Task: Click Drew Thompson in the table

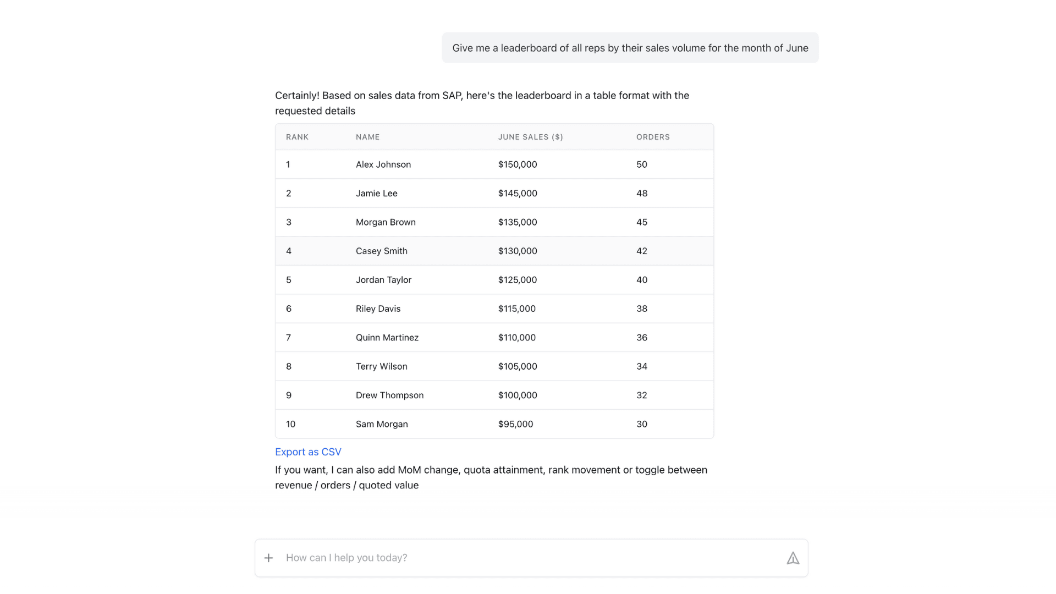Action: point(389,395)
